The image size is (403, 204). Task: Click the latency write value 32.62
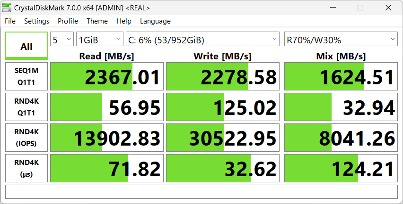click(223, 168)
